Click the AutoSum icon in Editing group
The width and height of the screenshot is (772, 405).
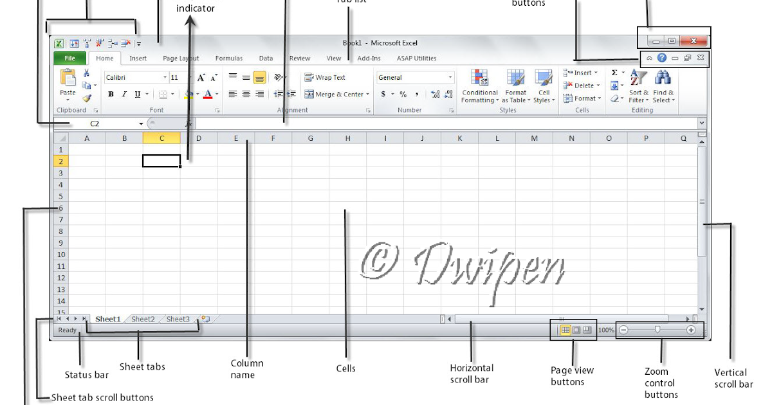point(614,73)
